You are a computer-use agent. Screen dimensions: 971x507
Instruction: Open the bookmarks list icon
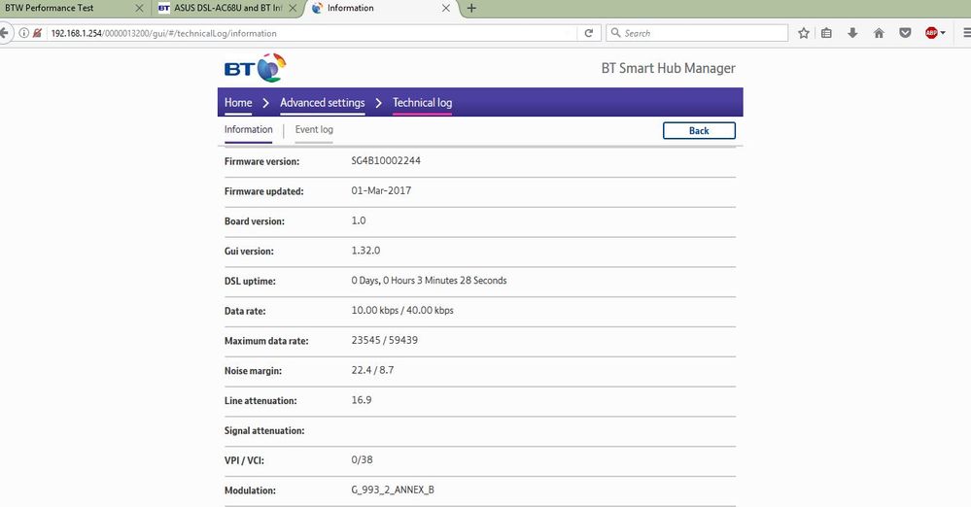pos(827,33)
